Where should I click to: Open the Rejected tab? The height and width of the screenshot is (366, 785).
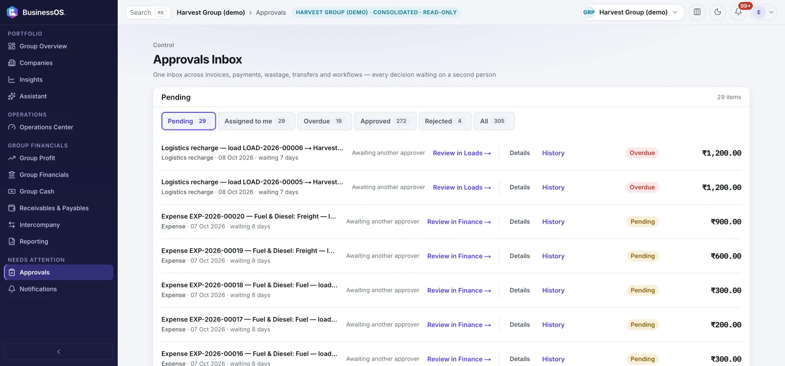(445, 121)
